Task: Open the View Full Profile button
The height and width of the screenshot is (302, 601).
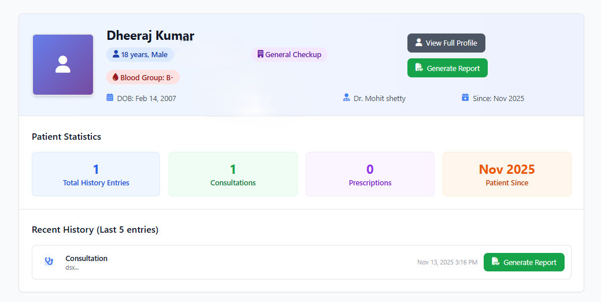Action: pos(446,43)
